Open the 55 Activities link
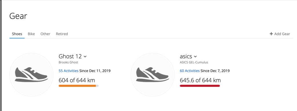This screenshot has width=297, height=111. click(x=68, y=71)
